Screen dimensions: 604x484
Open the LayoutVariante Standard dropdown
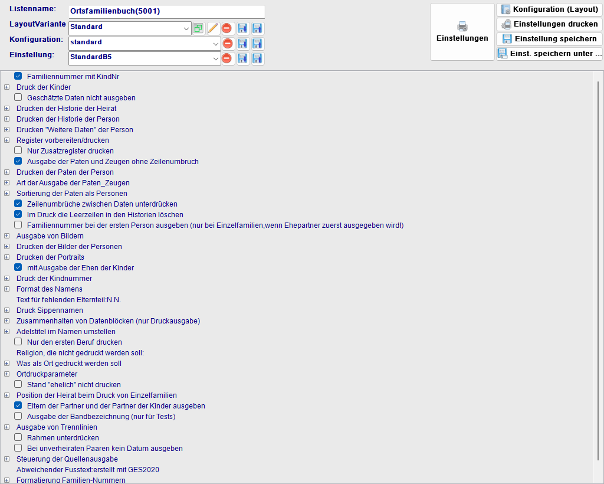pyautogui.click(x=186, y=28)
